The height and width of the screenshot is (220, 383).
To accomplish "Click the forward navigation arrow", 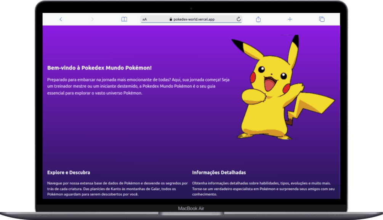I will (x=92, y=19).
